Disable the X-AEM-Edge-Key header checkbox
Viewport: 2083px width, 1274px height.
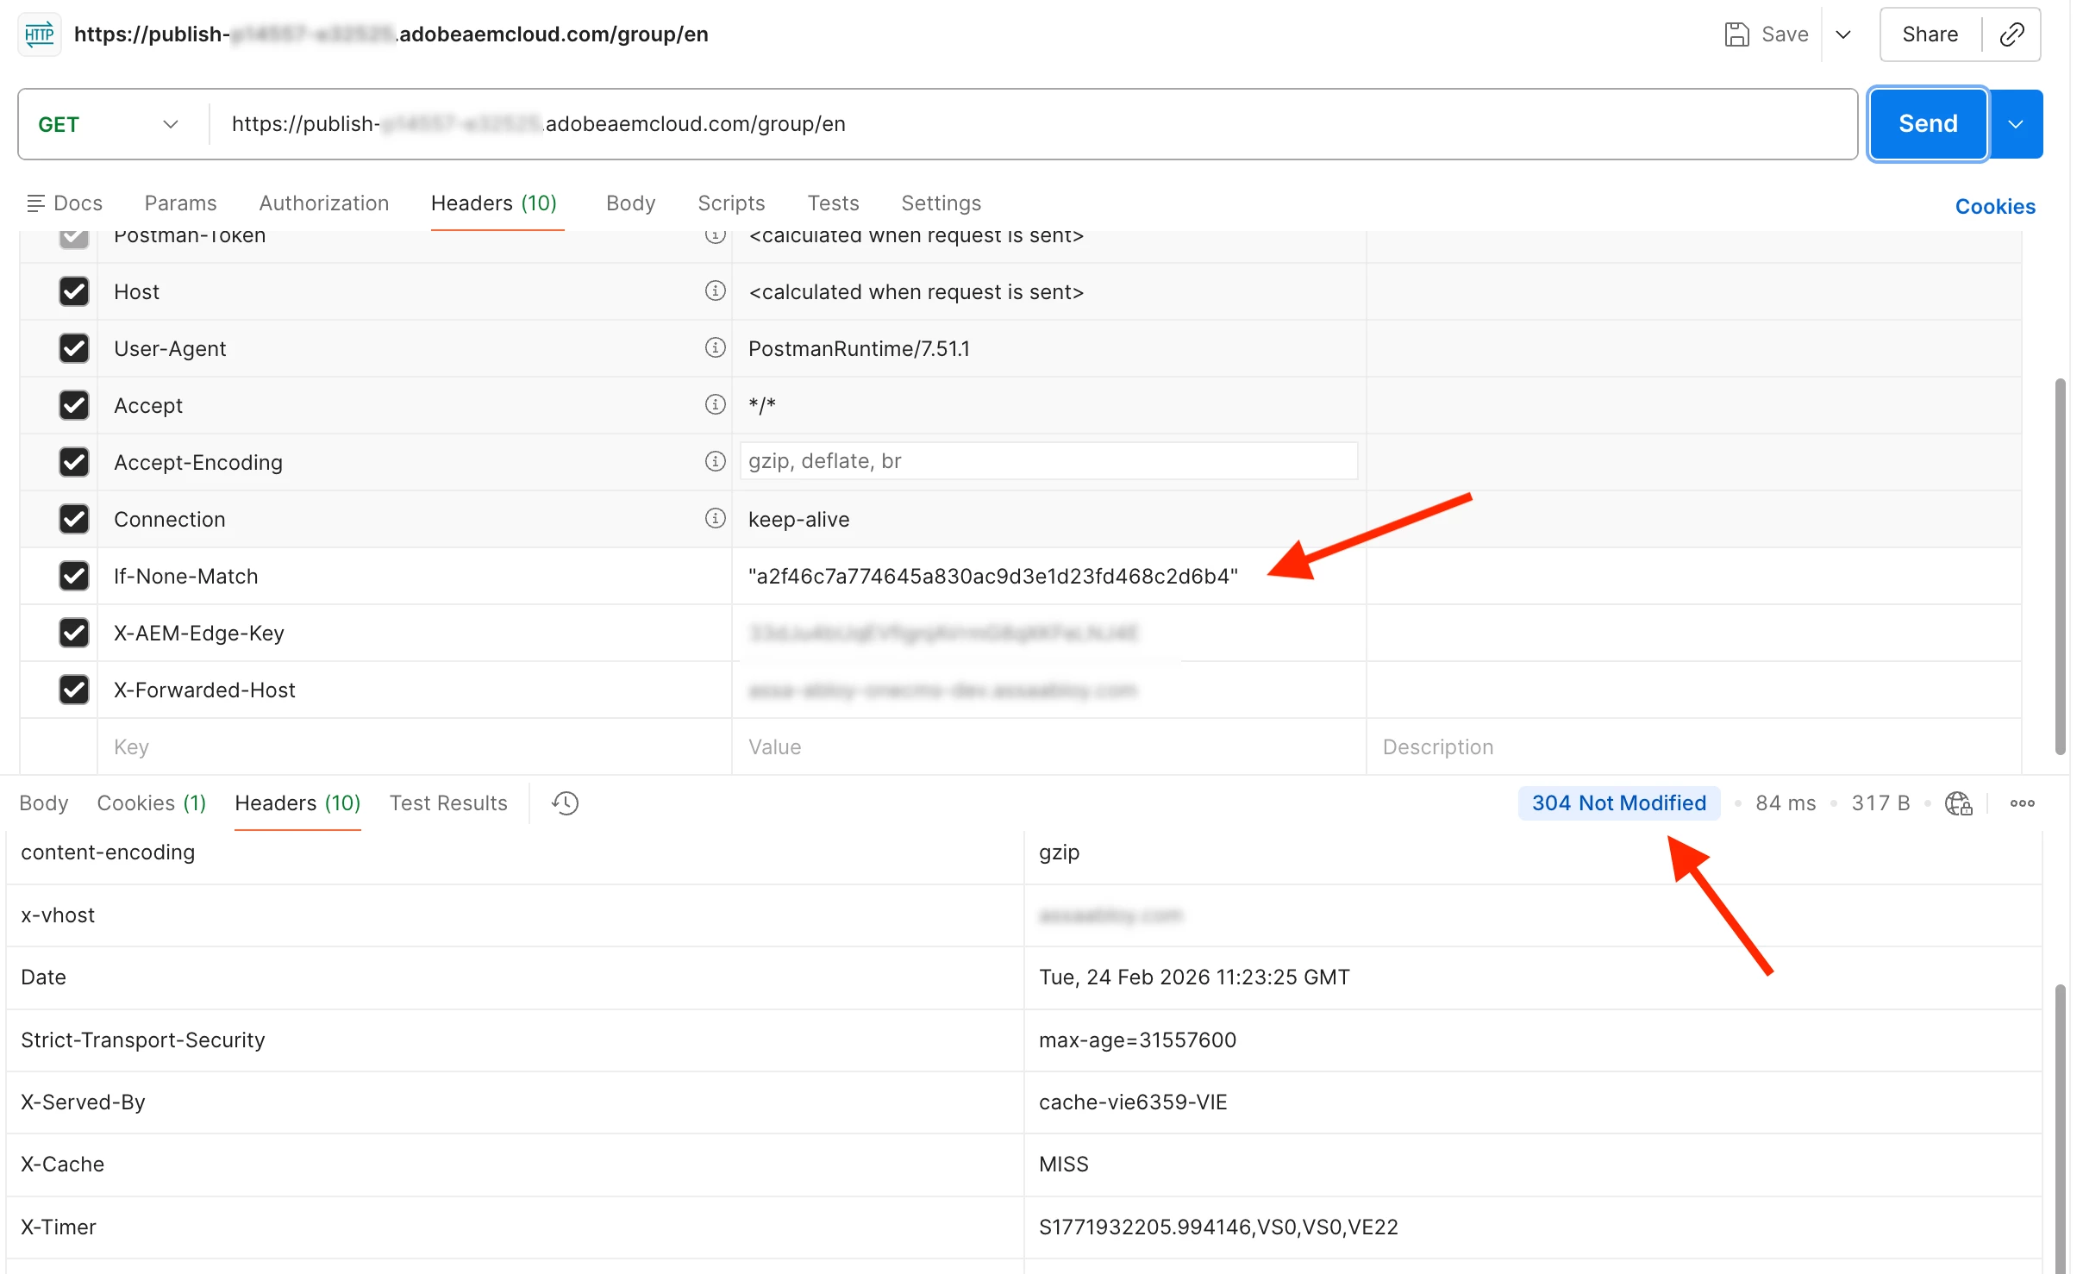point(74,633)
